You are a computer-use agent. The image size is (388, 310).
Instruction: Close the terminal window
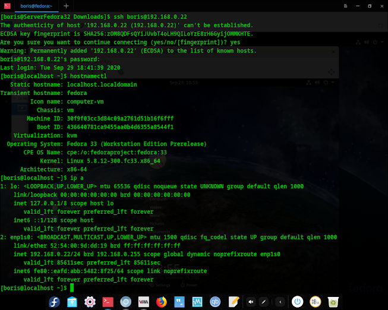click(x=382, y=6)
